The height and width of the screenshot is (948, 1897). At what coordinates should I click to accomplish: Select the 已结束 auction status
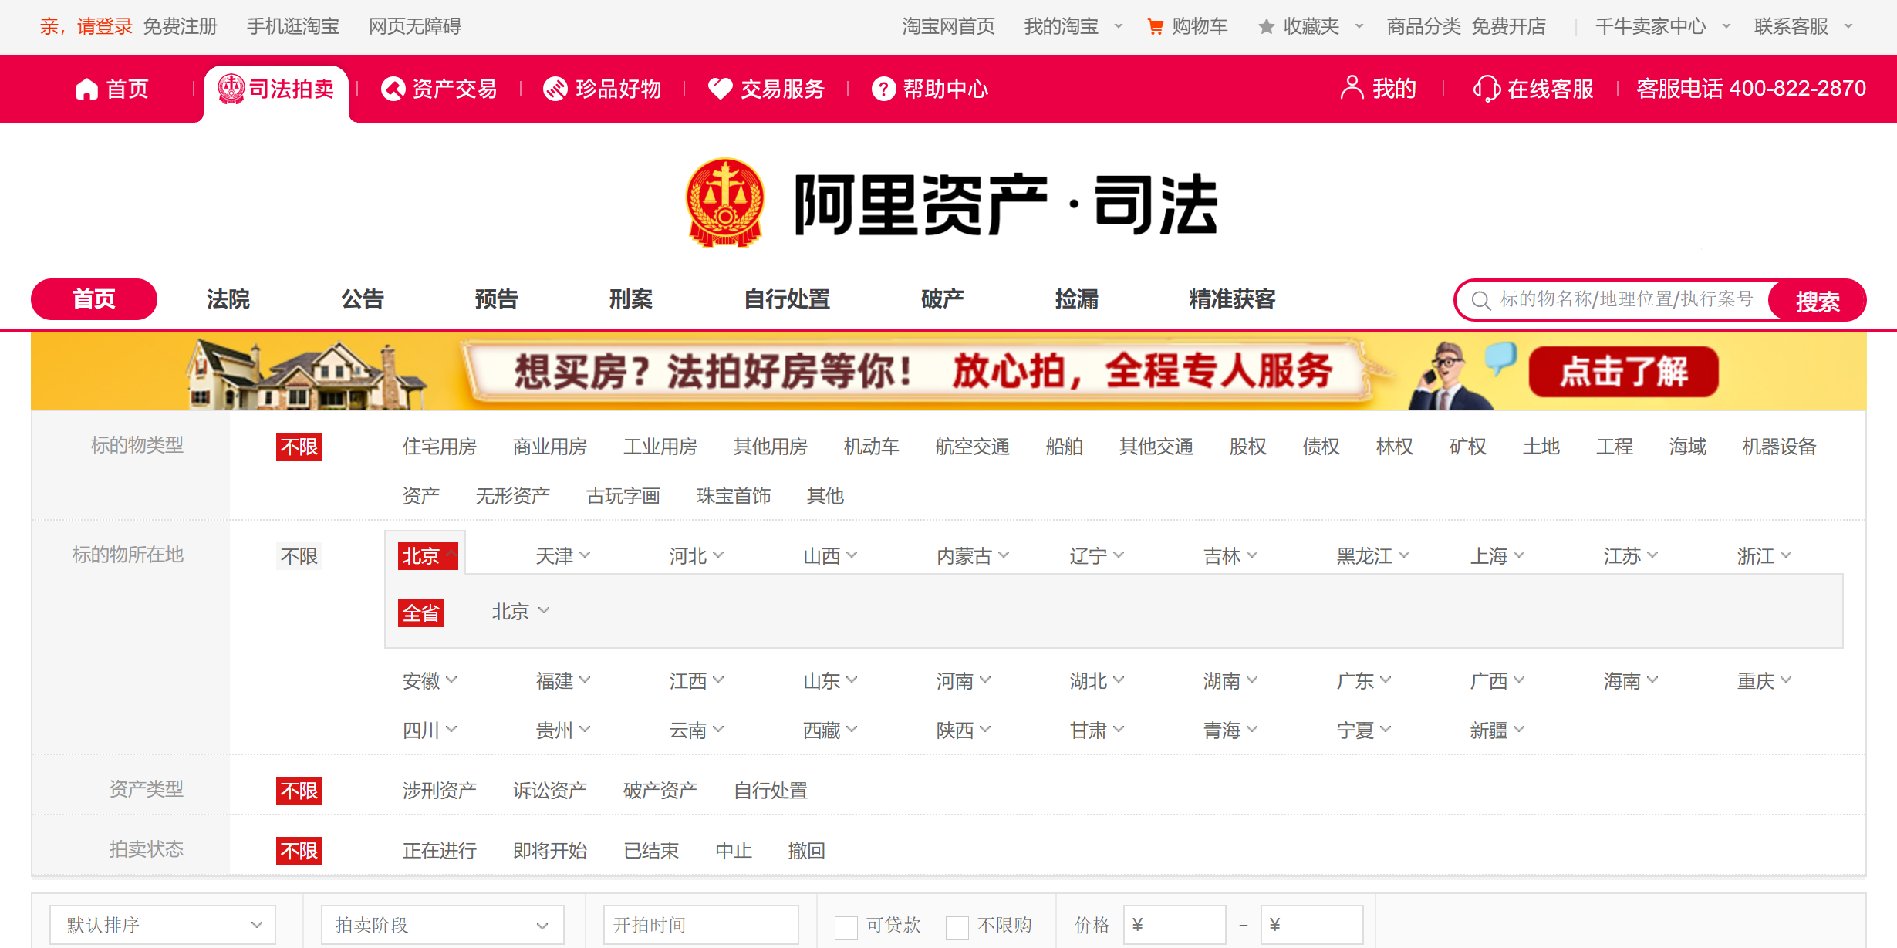pos(651,851)
